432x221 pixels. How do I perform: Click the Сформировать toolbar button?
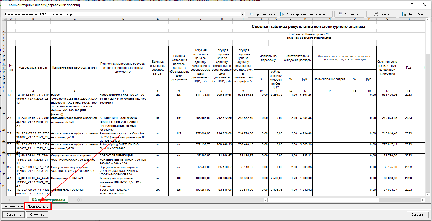pos(262,14)
